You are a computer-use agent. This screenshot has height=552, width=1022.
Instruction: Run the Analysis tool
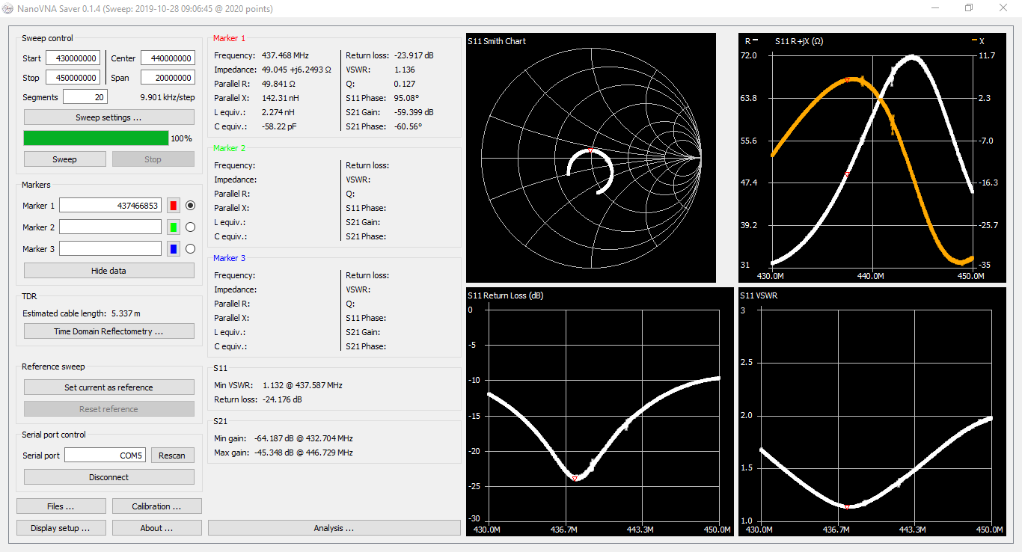334,527
